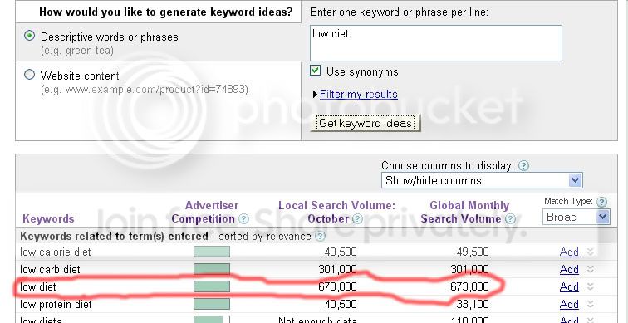Click help icon next to Local Search Volume October
Viewport: 628px width, 323px height.
[357, 219]
